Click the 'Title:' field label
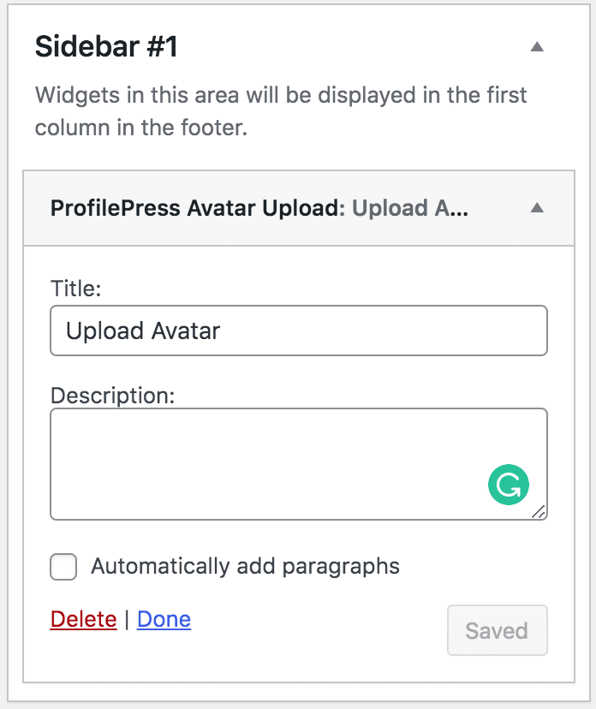This screenshot has height=709, width=596. (x=75, y=288)
